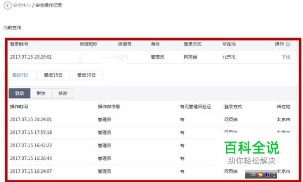303x182 pixels.
Task: Click the 微信号 column header
Action: (x=125, y=44)
